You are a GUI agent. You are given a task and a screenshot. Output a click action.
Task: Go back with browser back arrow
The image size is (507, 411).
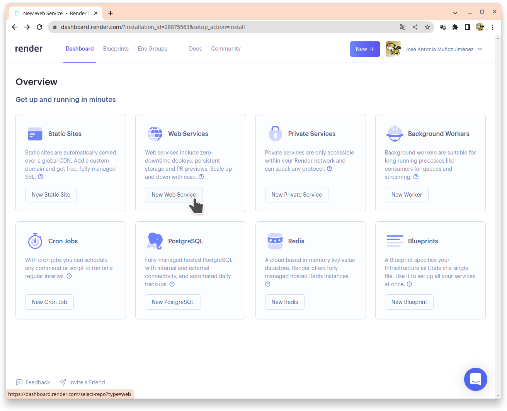click(15, 27)
